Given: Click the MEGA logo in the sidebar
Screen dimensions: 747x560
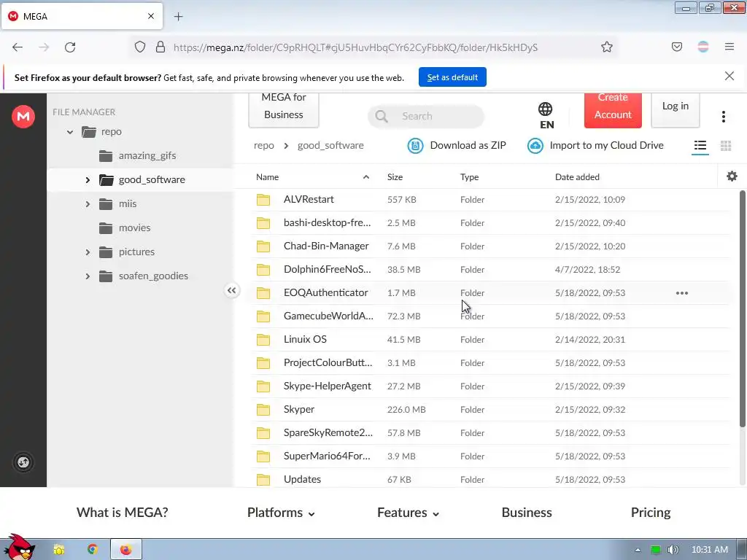Looking at the screenshot, I should [23, 117].
